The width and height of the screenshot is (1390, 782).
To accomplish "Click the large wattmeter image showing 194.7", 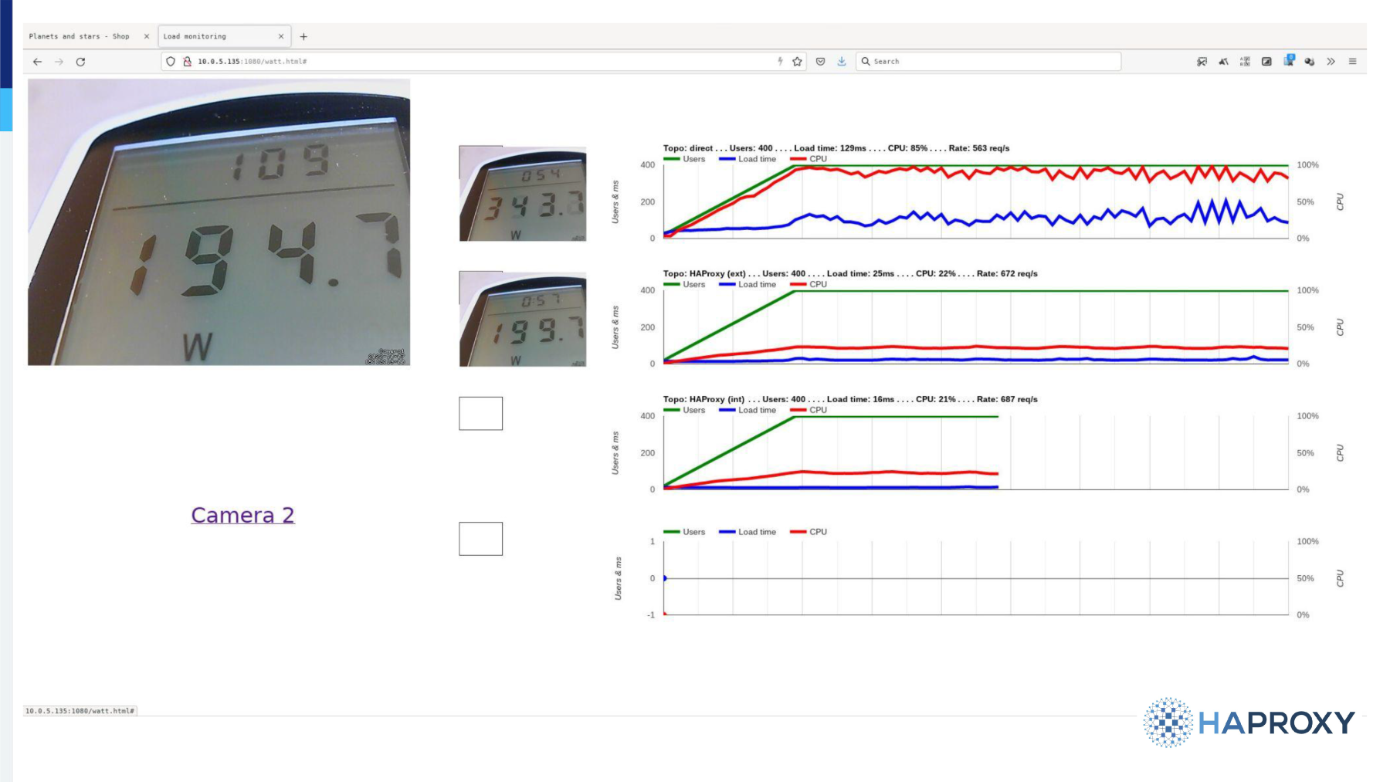I will (219, 222).
